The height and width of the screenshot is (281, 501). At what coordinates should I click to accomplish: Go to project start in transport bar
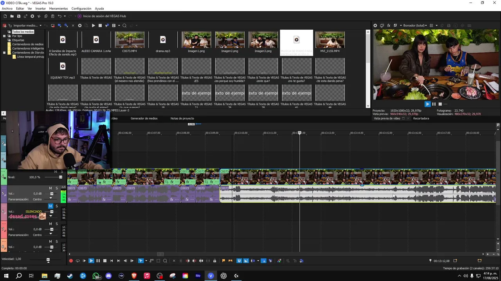[112, 261]
